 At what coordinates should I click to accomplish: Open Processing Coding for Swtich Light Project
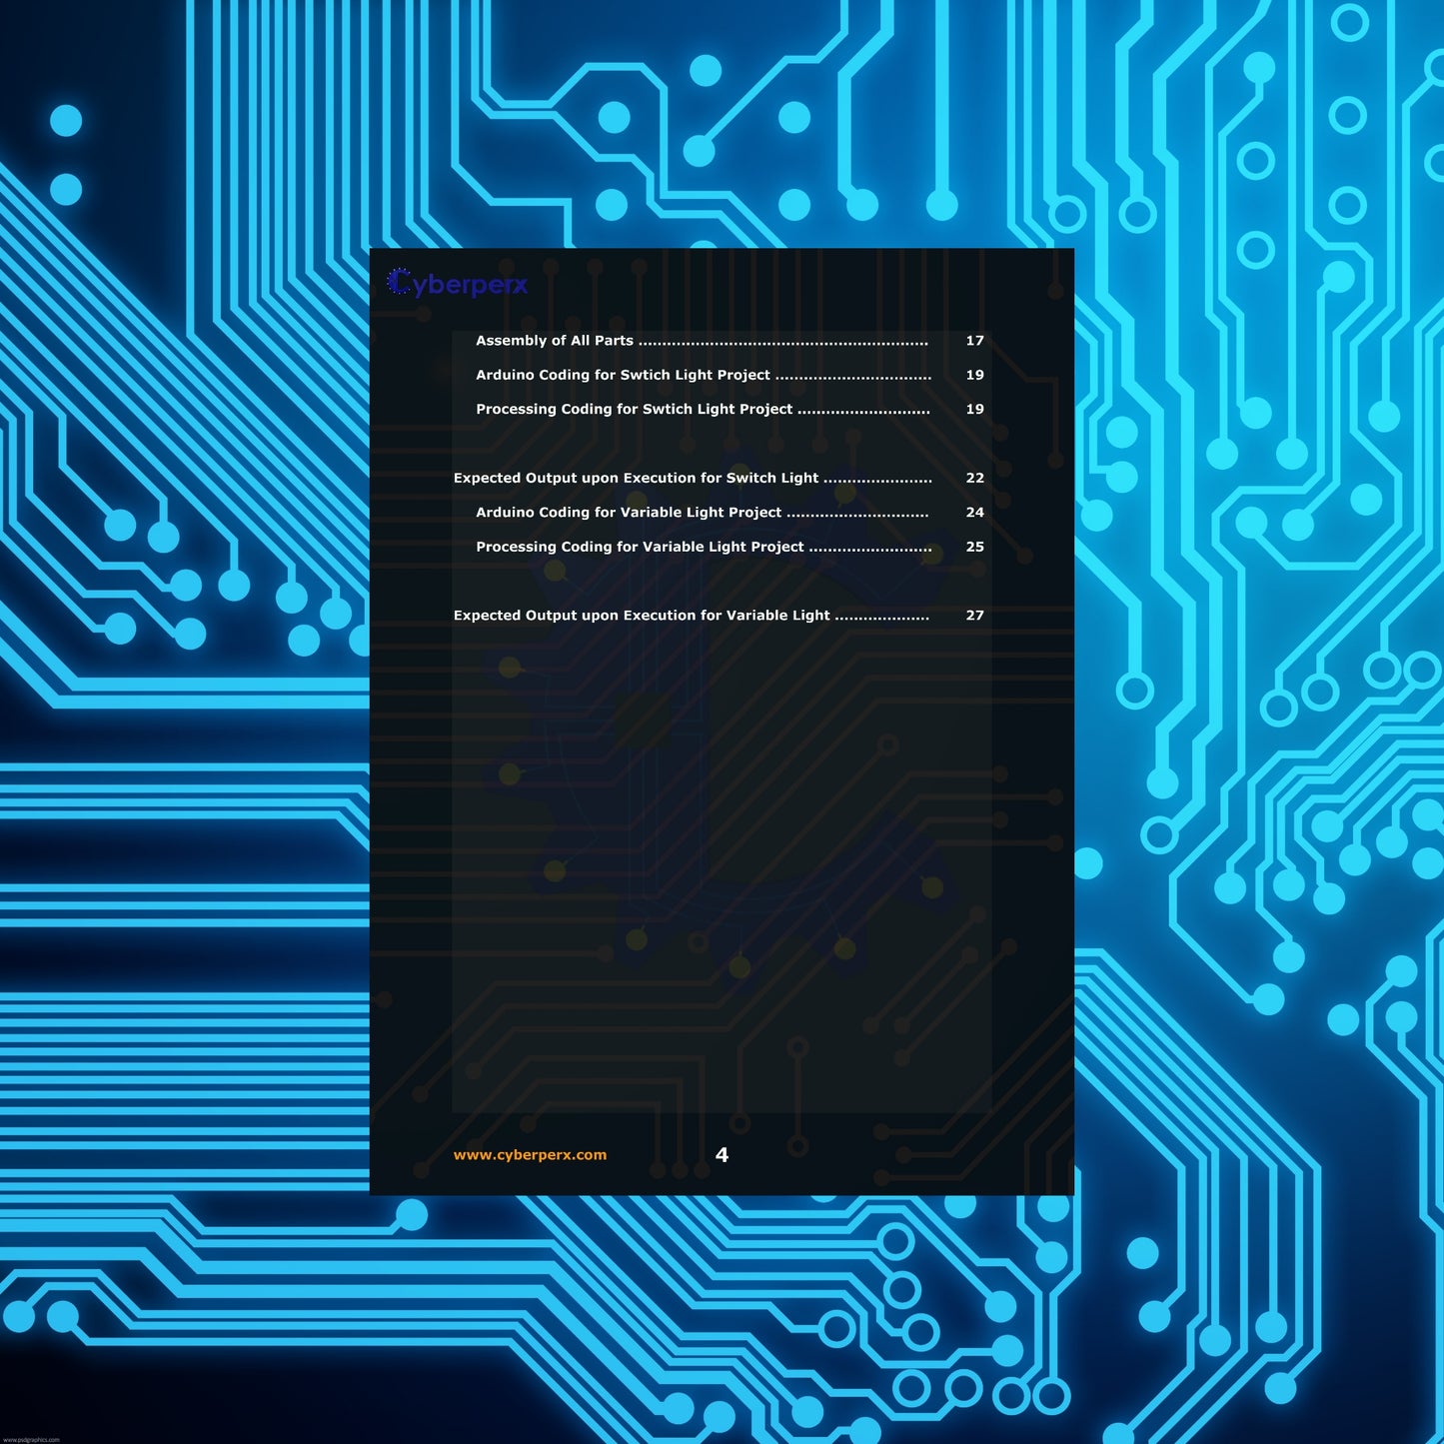pyautogui.click(x=634, y=409)
